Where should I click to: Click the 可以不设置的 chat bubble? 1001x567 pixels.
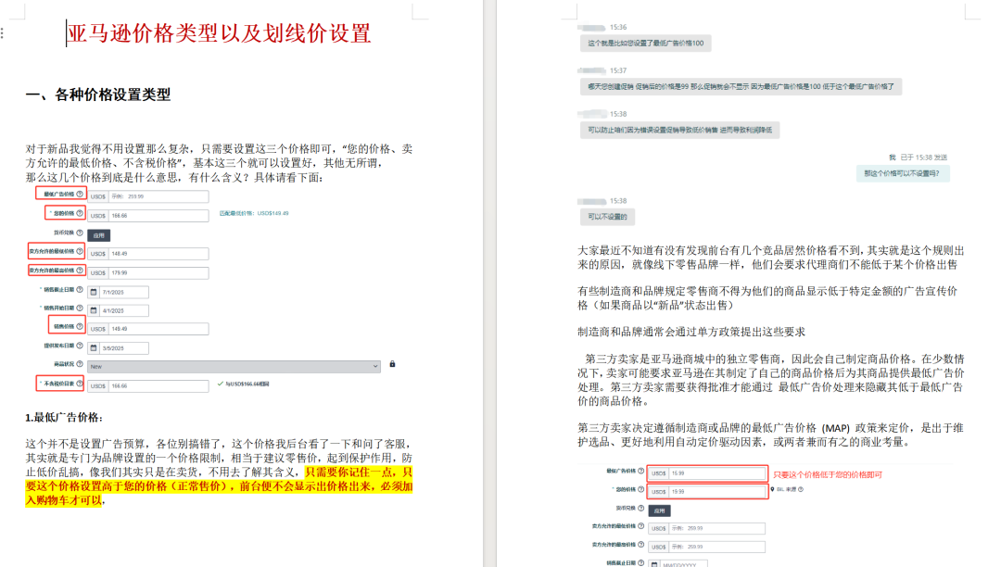tap(607, 217)
